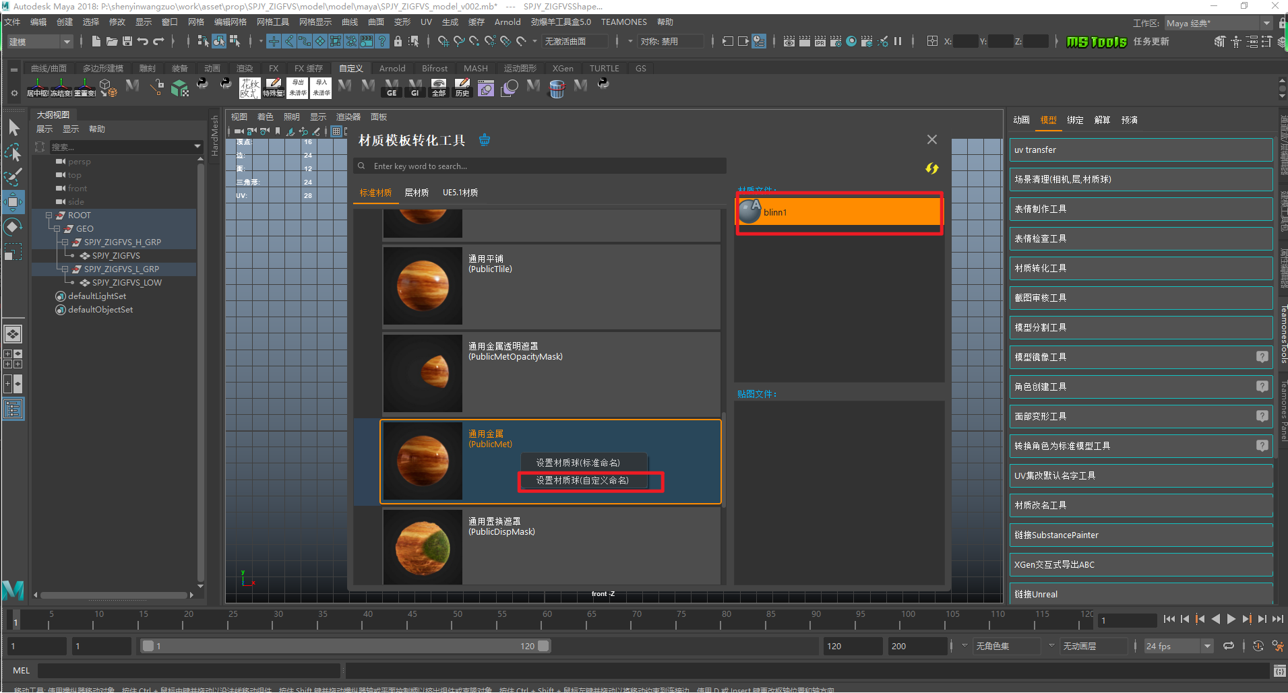Click the 材质转化工具 button
Screen dimensions: 1288x693
1140,268
